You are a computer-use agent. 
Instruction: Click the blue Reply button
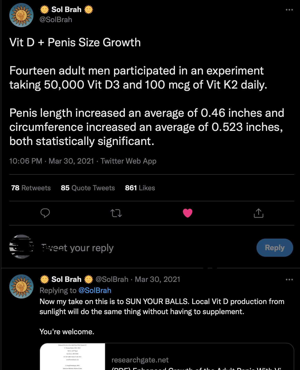click(275, 248)
